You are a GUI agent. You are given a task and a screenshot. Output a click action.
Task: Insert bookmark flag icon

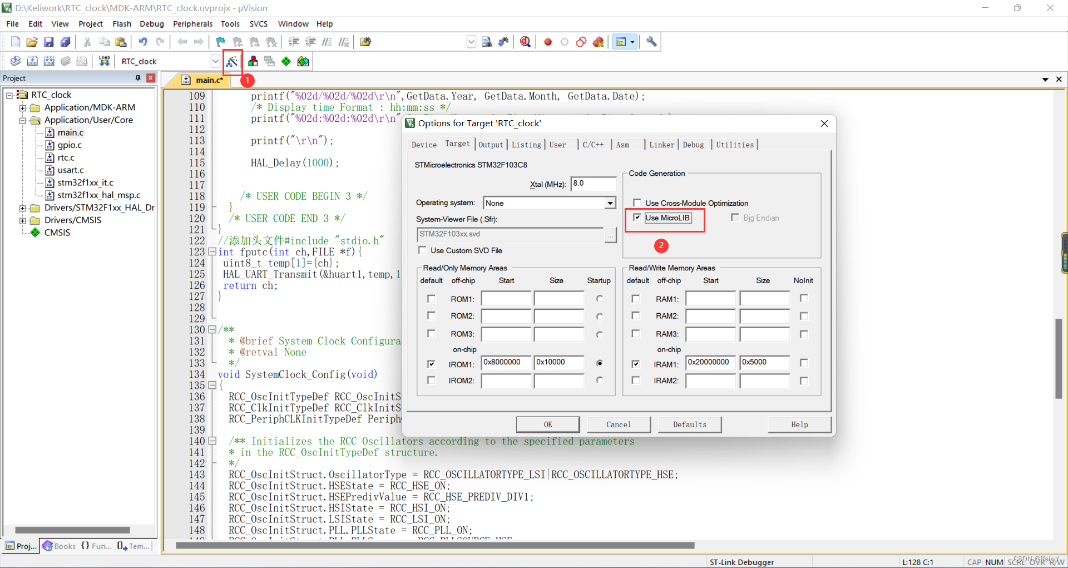(x=221, y=42)
